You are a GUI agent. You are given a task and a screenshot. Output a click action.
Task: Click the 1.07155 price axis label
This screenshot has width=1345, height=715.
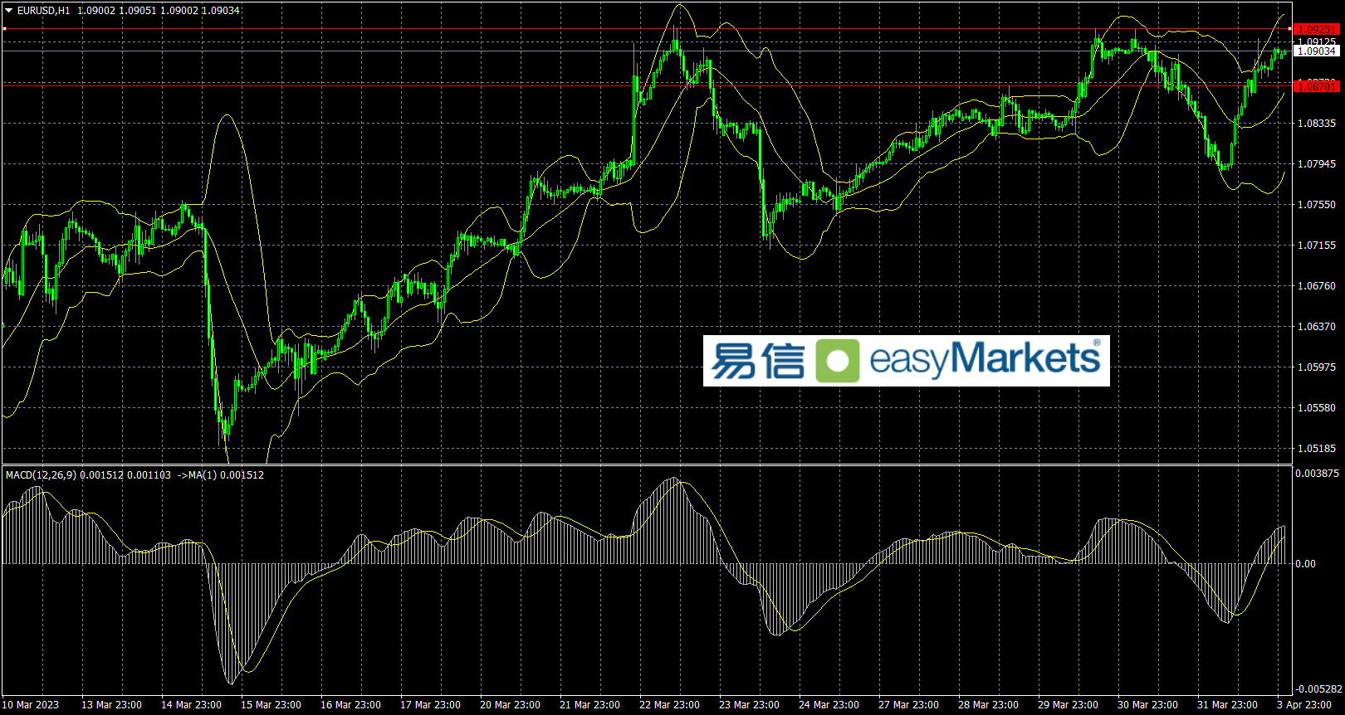1317,246
